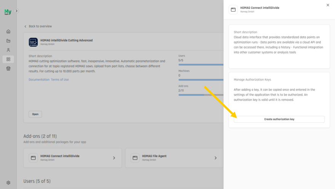Click HOMAG File Agent card window icon

(135, 158)
